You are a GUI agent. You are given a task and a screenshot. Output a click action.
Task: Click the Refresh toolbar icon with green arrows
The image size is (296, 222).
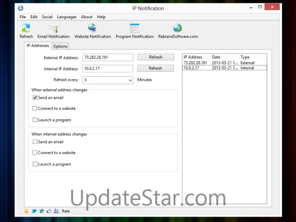26,28
